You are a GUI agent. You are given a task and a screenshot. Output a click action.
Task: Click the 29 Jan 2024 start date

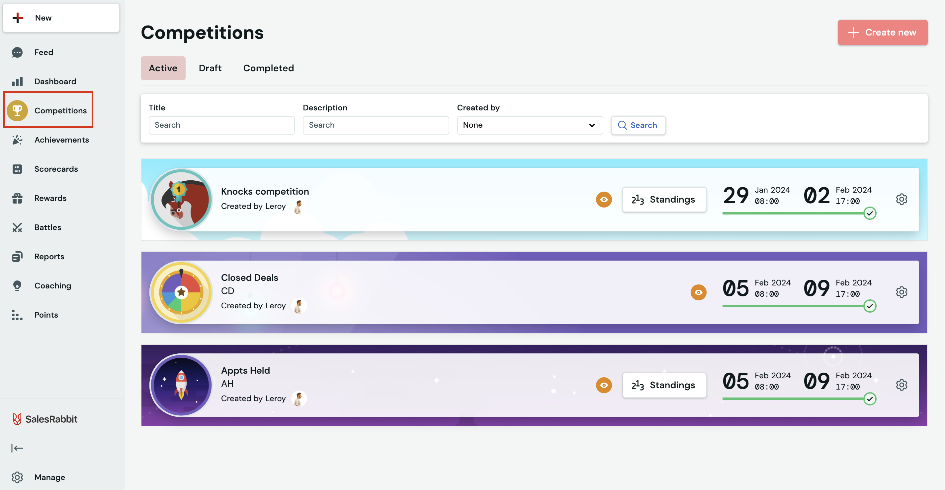pos(756,196)
